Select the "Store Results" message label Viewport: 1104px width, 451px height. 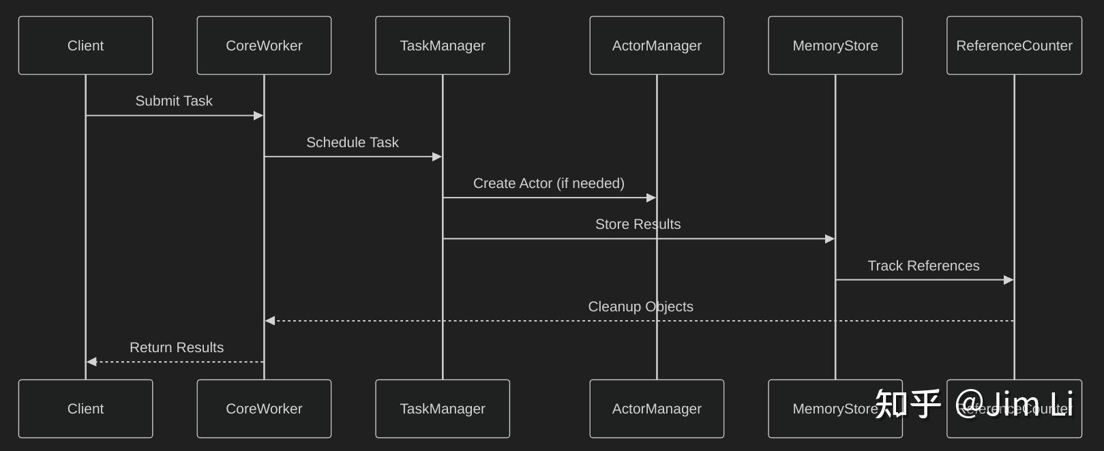click(x=638, y=224)
